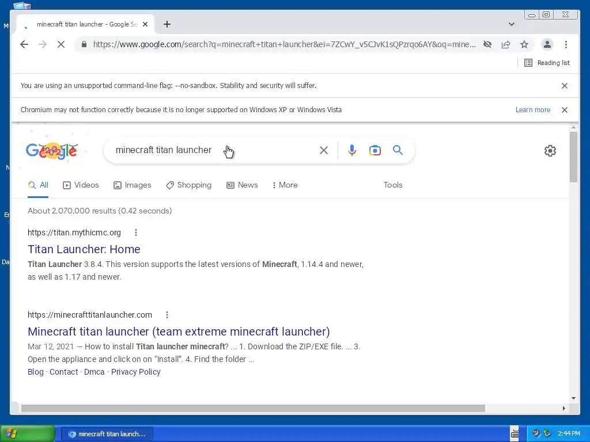The height and width of the screenshot is (442, 590).
Task: Switch to Images results tab
Action: tap(133, 185)
